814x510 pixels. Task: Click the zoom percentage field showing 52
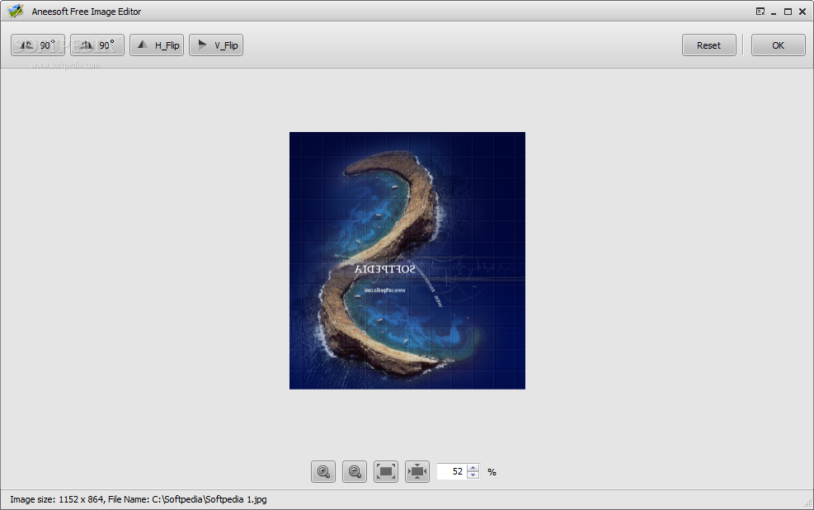coord(452,471)
